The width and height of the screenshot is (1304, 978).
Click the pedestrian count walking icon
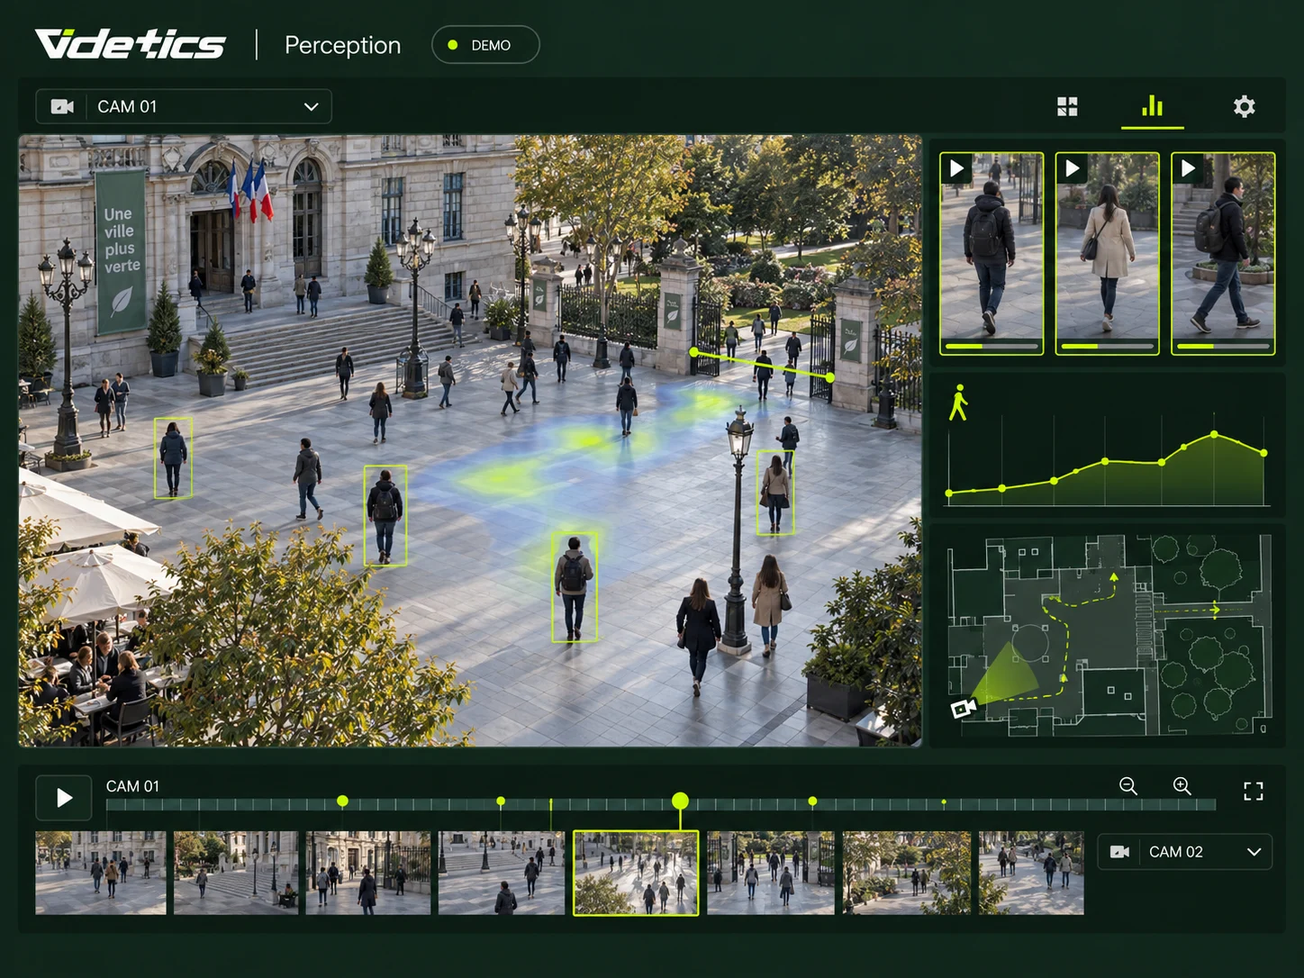click(x=958, y=403)
